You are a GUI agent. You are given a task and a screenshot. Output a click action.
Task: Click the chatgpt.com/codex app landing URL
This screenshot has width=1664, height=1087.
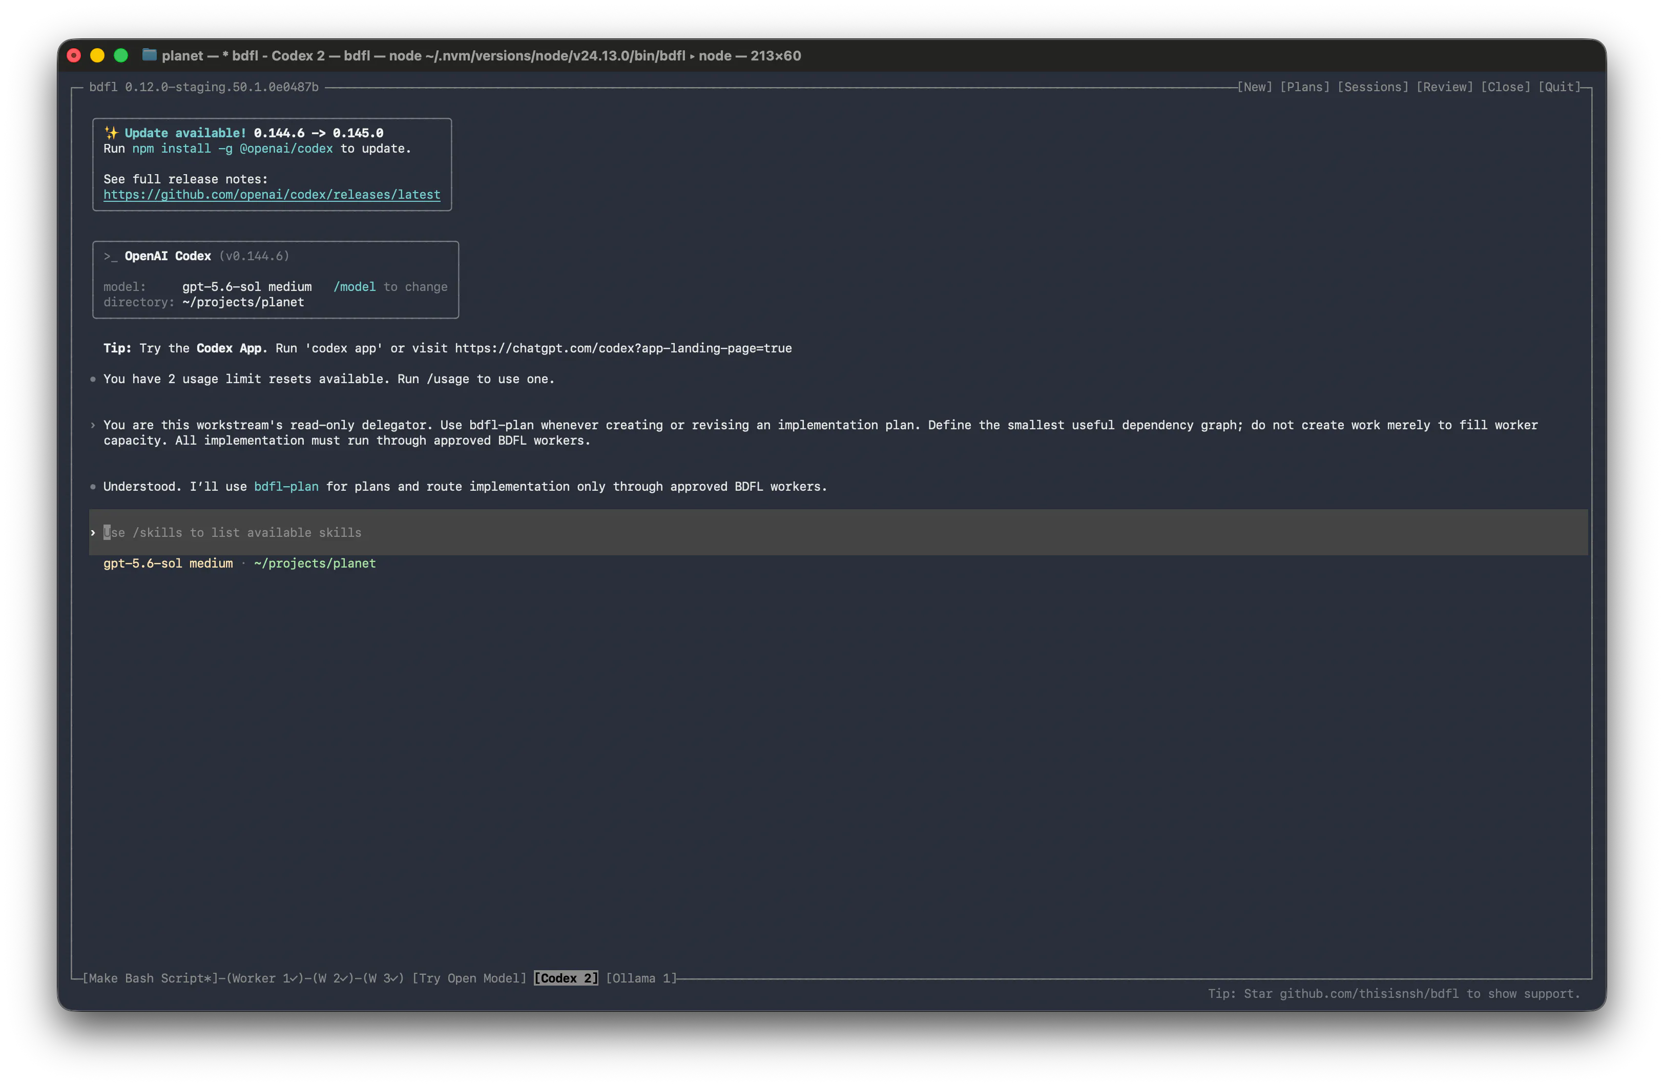(623, 348)
